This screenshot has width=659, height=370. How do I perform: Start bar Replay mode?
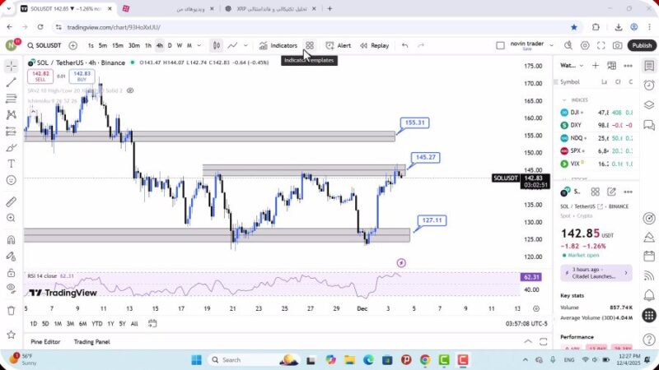coord(374,46)
